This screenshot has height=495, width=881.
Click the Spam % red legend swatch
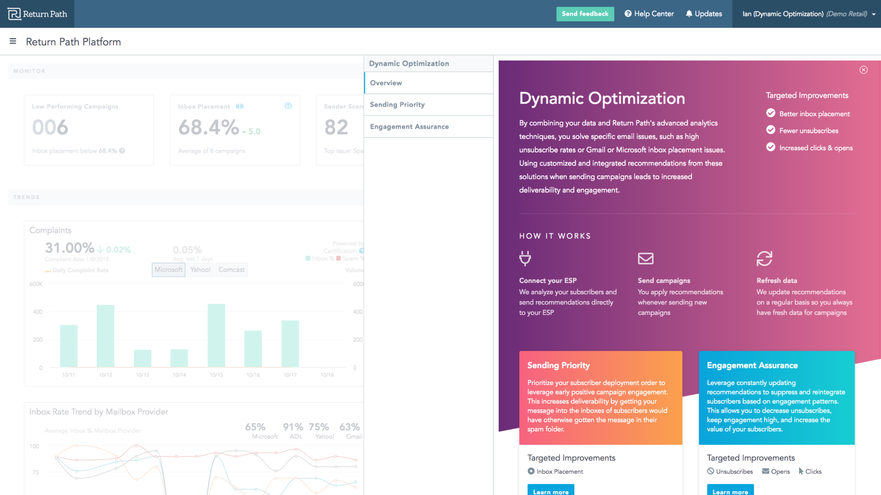(338, 258)
